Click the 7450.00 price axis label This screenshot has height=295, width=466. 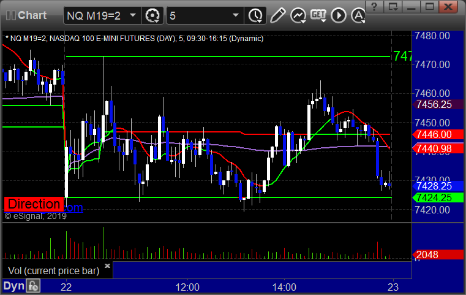pos(432,123)
